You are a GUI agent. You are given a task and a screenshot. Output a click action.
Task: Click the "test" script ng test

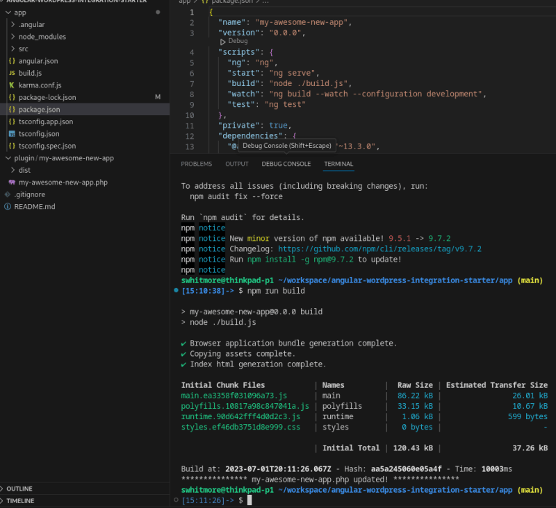tap(285, 104)
